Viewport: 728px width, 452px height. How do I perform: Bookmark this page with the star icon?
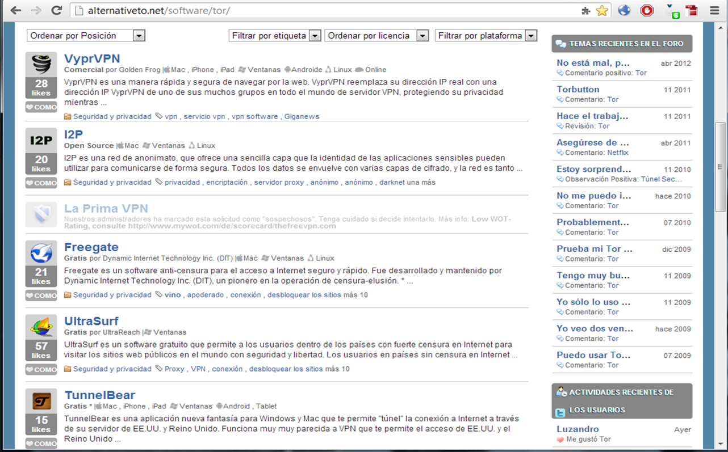click(602, 10)
